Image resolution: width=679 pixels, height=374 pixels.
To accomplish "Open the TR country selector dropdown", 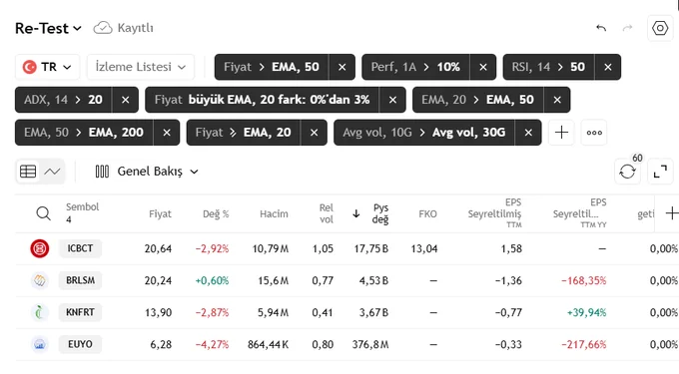I will (x=48, y=67).
